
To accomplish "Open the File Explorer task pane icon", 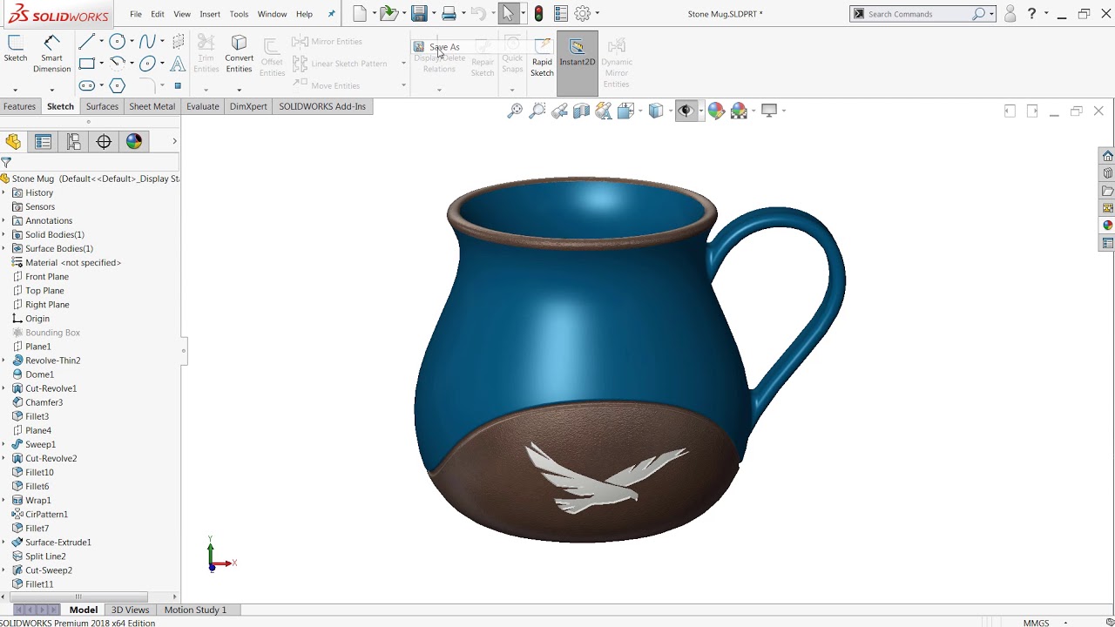I will (x=1107, y=191).
